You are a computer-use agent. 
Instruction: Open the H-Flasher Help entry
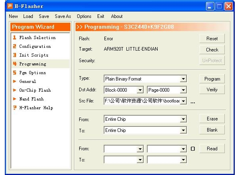[36, 108]
